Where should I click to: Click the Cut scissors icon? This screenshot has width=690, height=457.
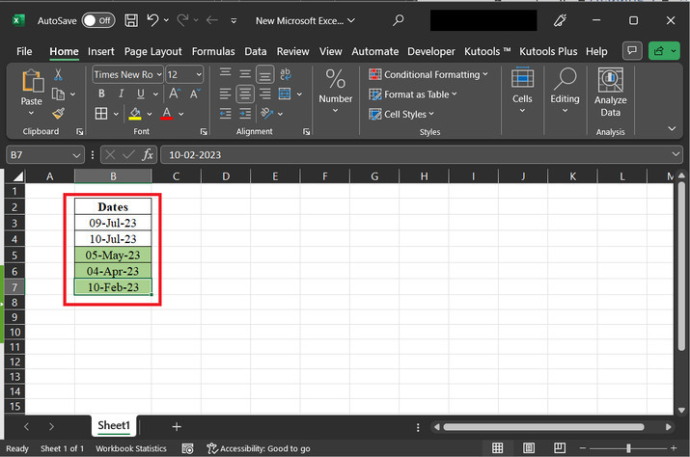(58, 74)
